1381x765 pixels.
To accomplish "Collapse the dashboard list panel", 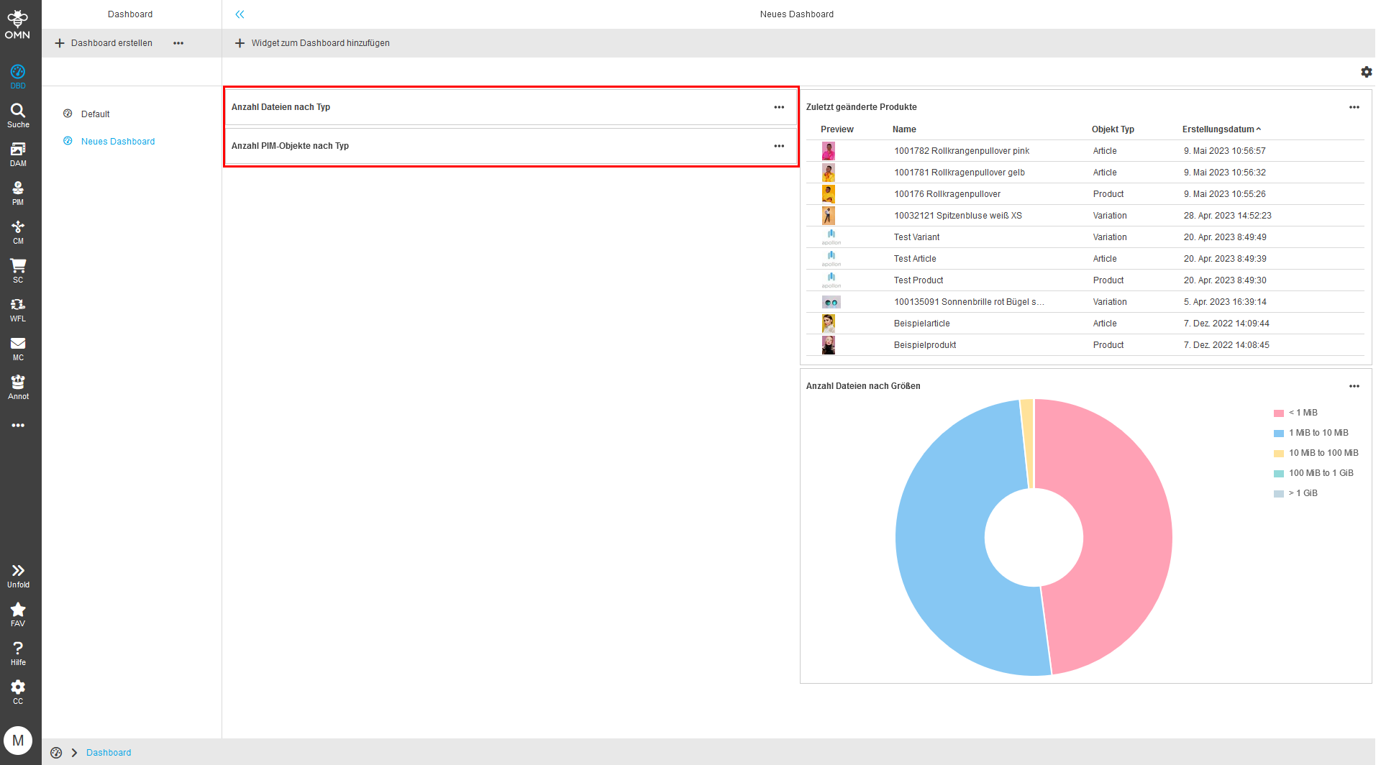I will point(240,14).
